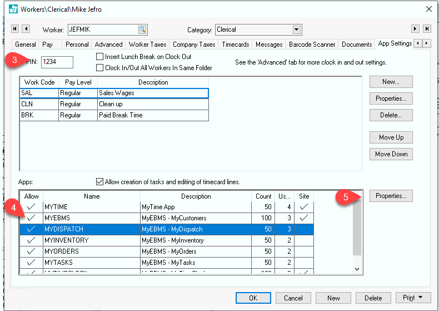Click the Move Up button
Viewport: 439px width, 311px height.
click(x=391, y=137)
